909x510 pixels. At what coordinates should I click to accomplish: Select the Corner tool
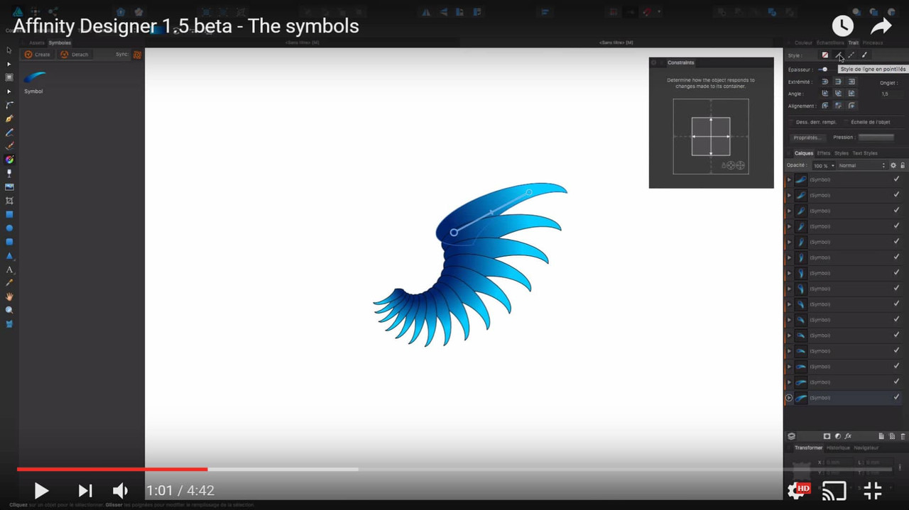click(9, 105)
